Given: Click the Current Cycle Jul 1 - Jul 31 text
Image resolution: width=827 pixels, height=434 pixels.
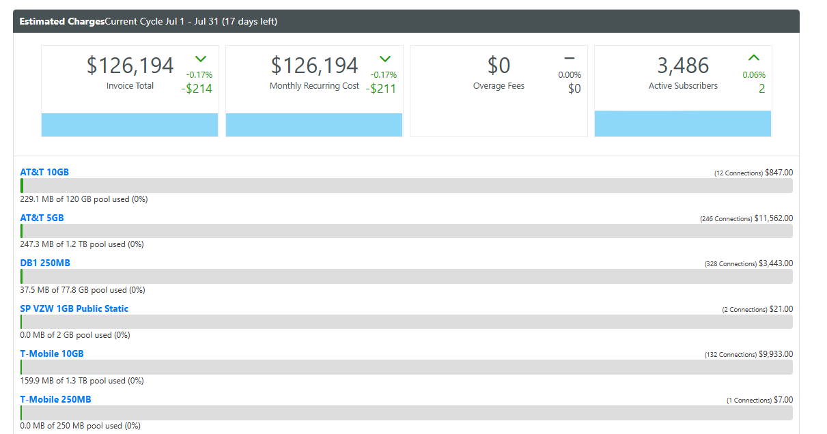Looking at the screenshot, I should point(162,21).
